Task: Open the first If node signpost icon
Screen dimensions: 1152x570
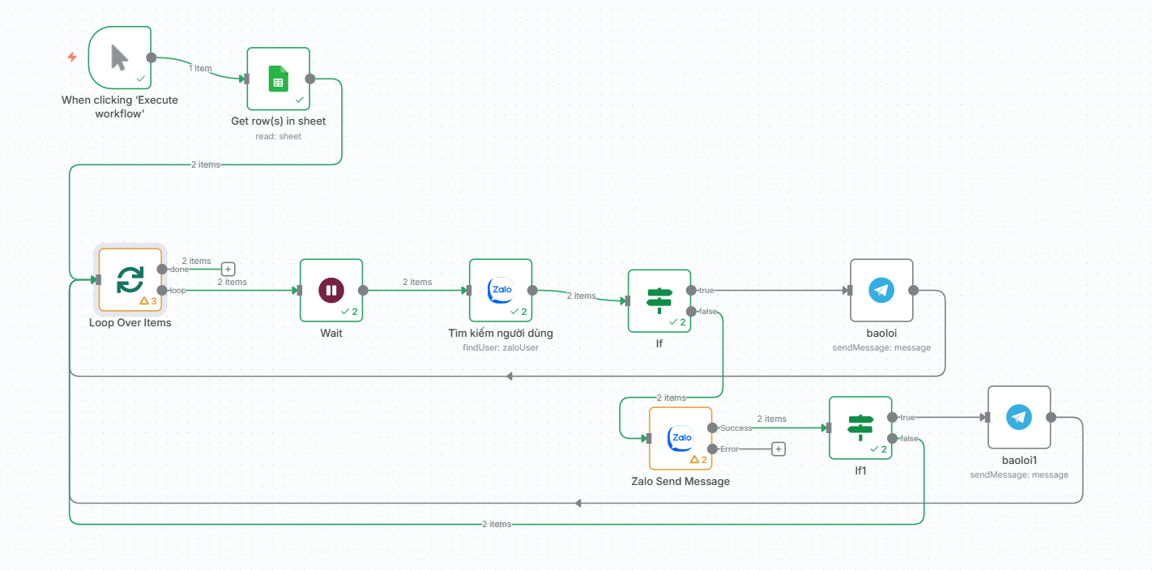Action: 659,300
